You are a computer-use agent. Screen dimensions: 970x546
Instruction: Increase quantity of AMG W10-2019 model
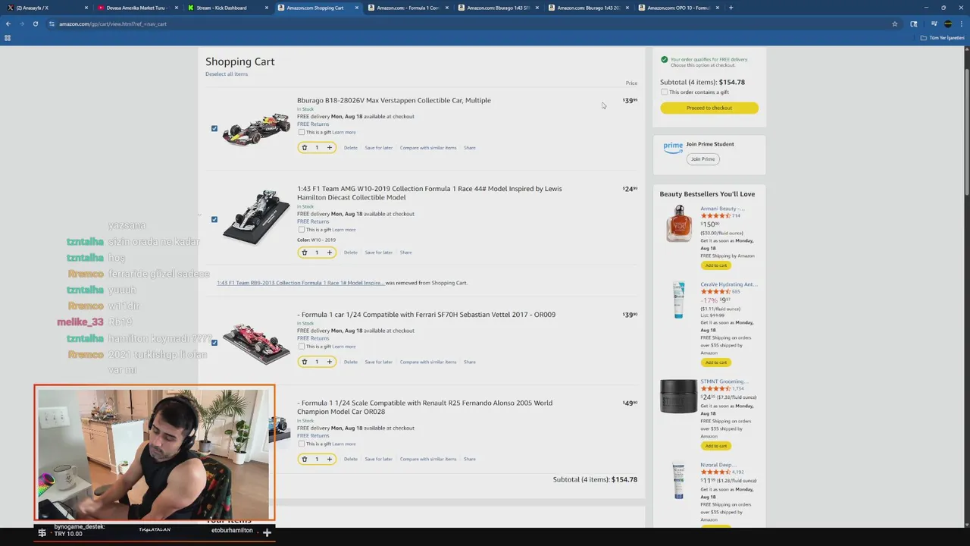point(329,253)
